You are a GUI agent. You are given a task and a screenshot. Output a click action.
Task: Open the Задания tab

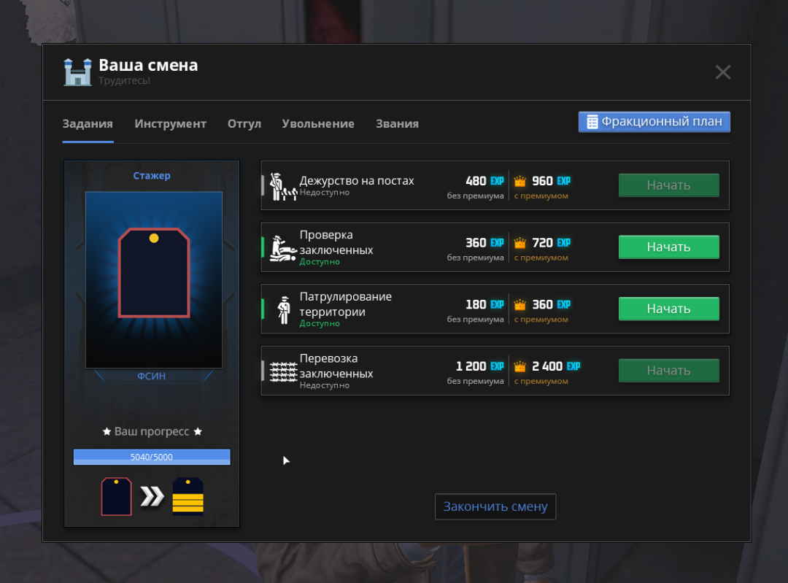88,124
